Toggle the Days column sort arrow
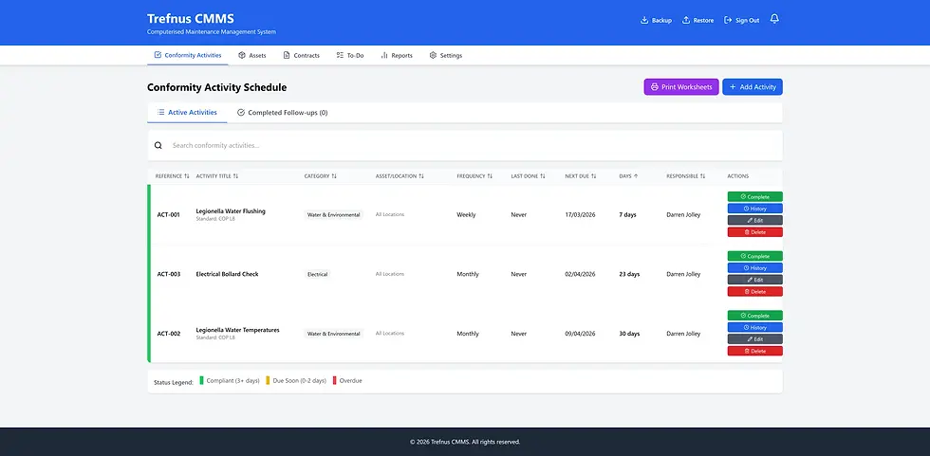Image resolution: width=930 pixels, height=456 pixels. point(637,176)
